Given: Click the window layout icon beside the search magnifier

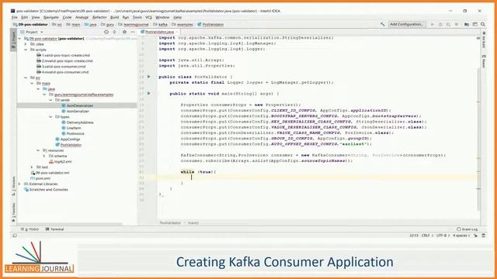Looking at the screenshot, I should [474, 24].
